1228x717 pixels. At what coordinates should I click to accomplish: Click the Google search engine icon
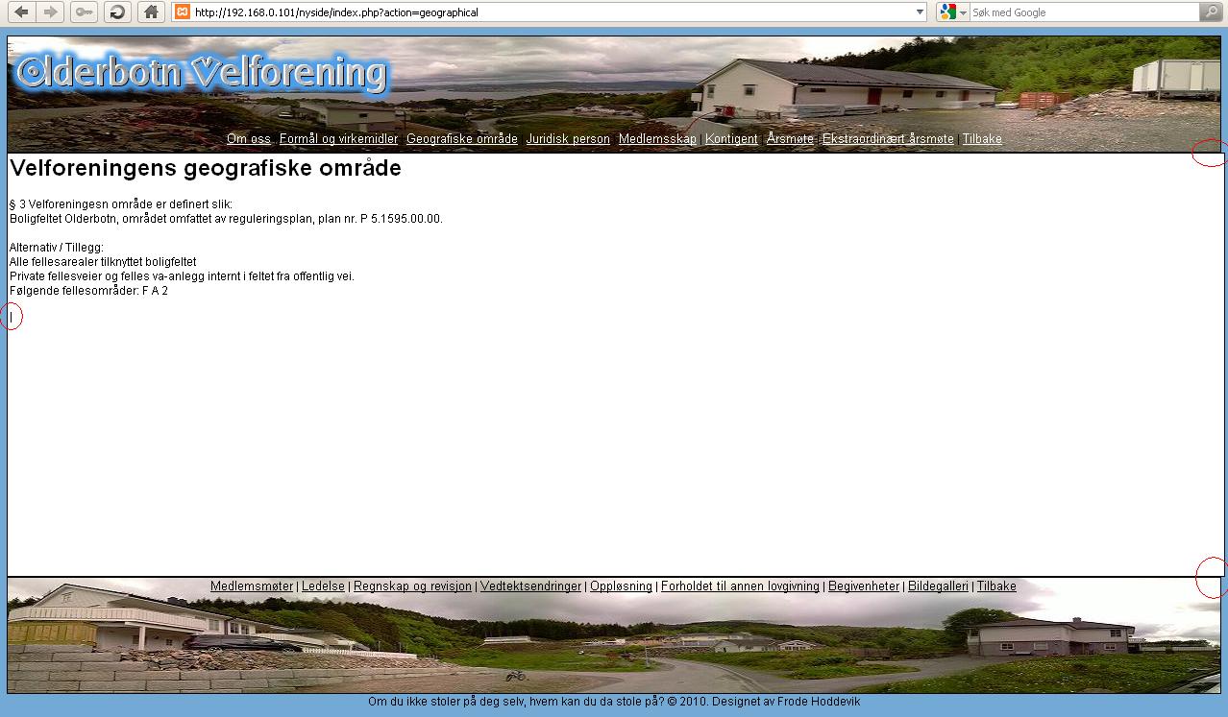(x=948, y=12)
